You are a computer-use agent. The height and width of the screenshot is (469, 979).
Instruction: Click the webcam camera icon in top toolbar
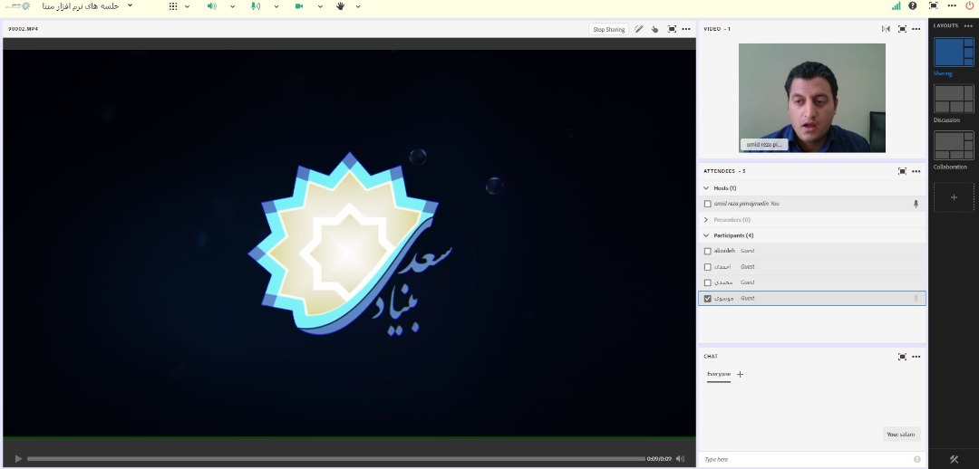coord(298,6)
